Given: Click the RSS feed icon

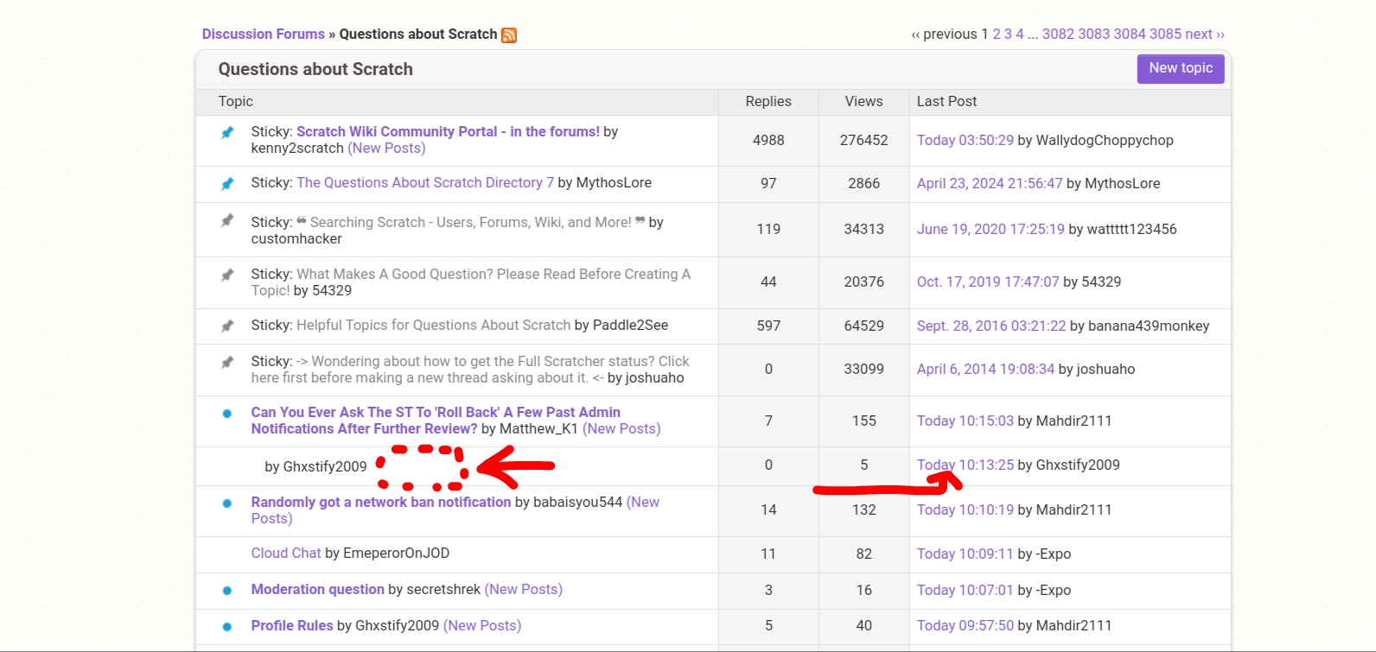Looking at the screenshot, I should [x=509, y=35].
